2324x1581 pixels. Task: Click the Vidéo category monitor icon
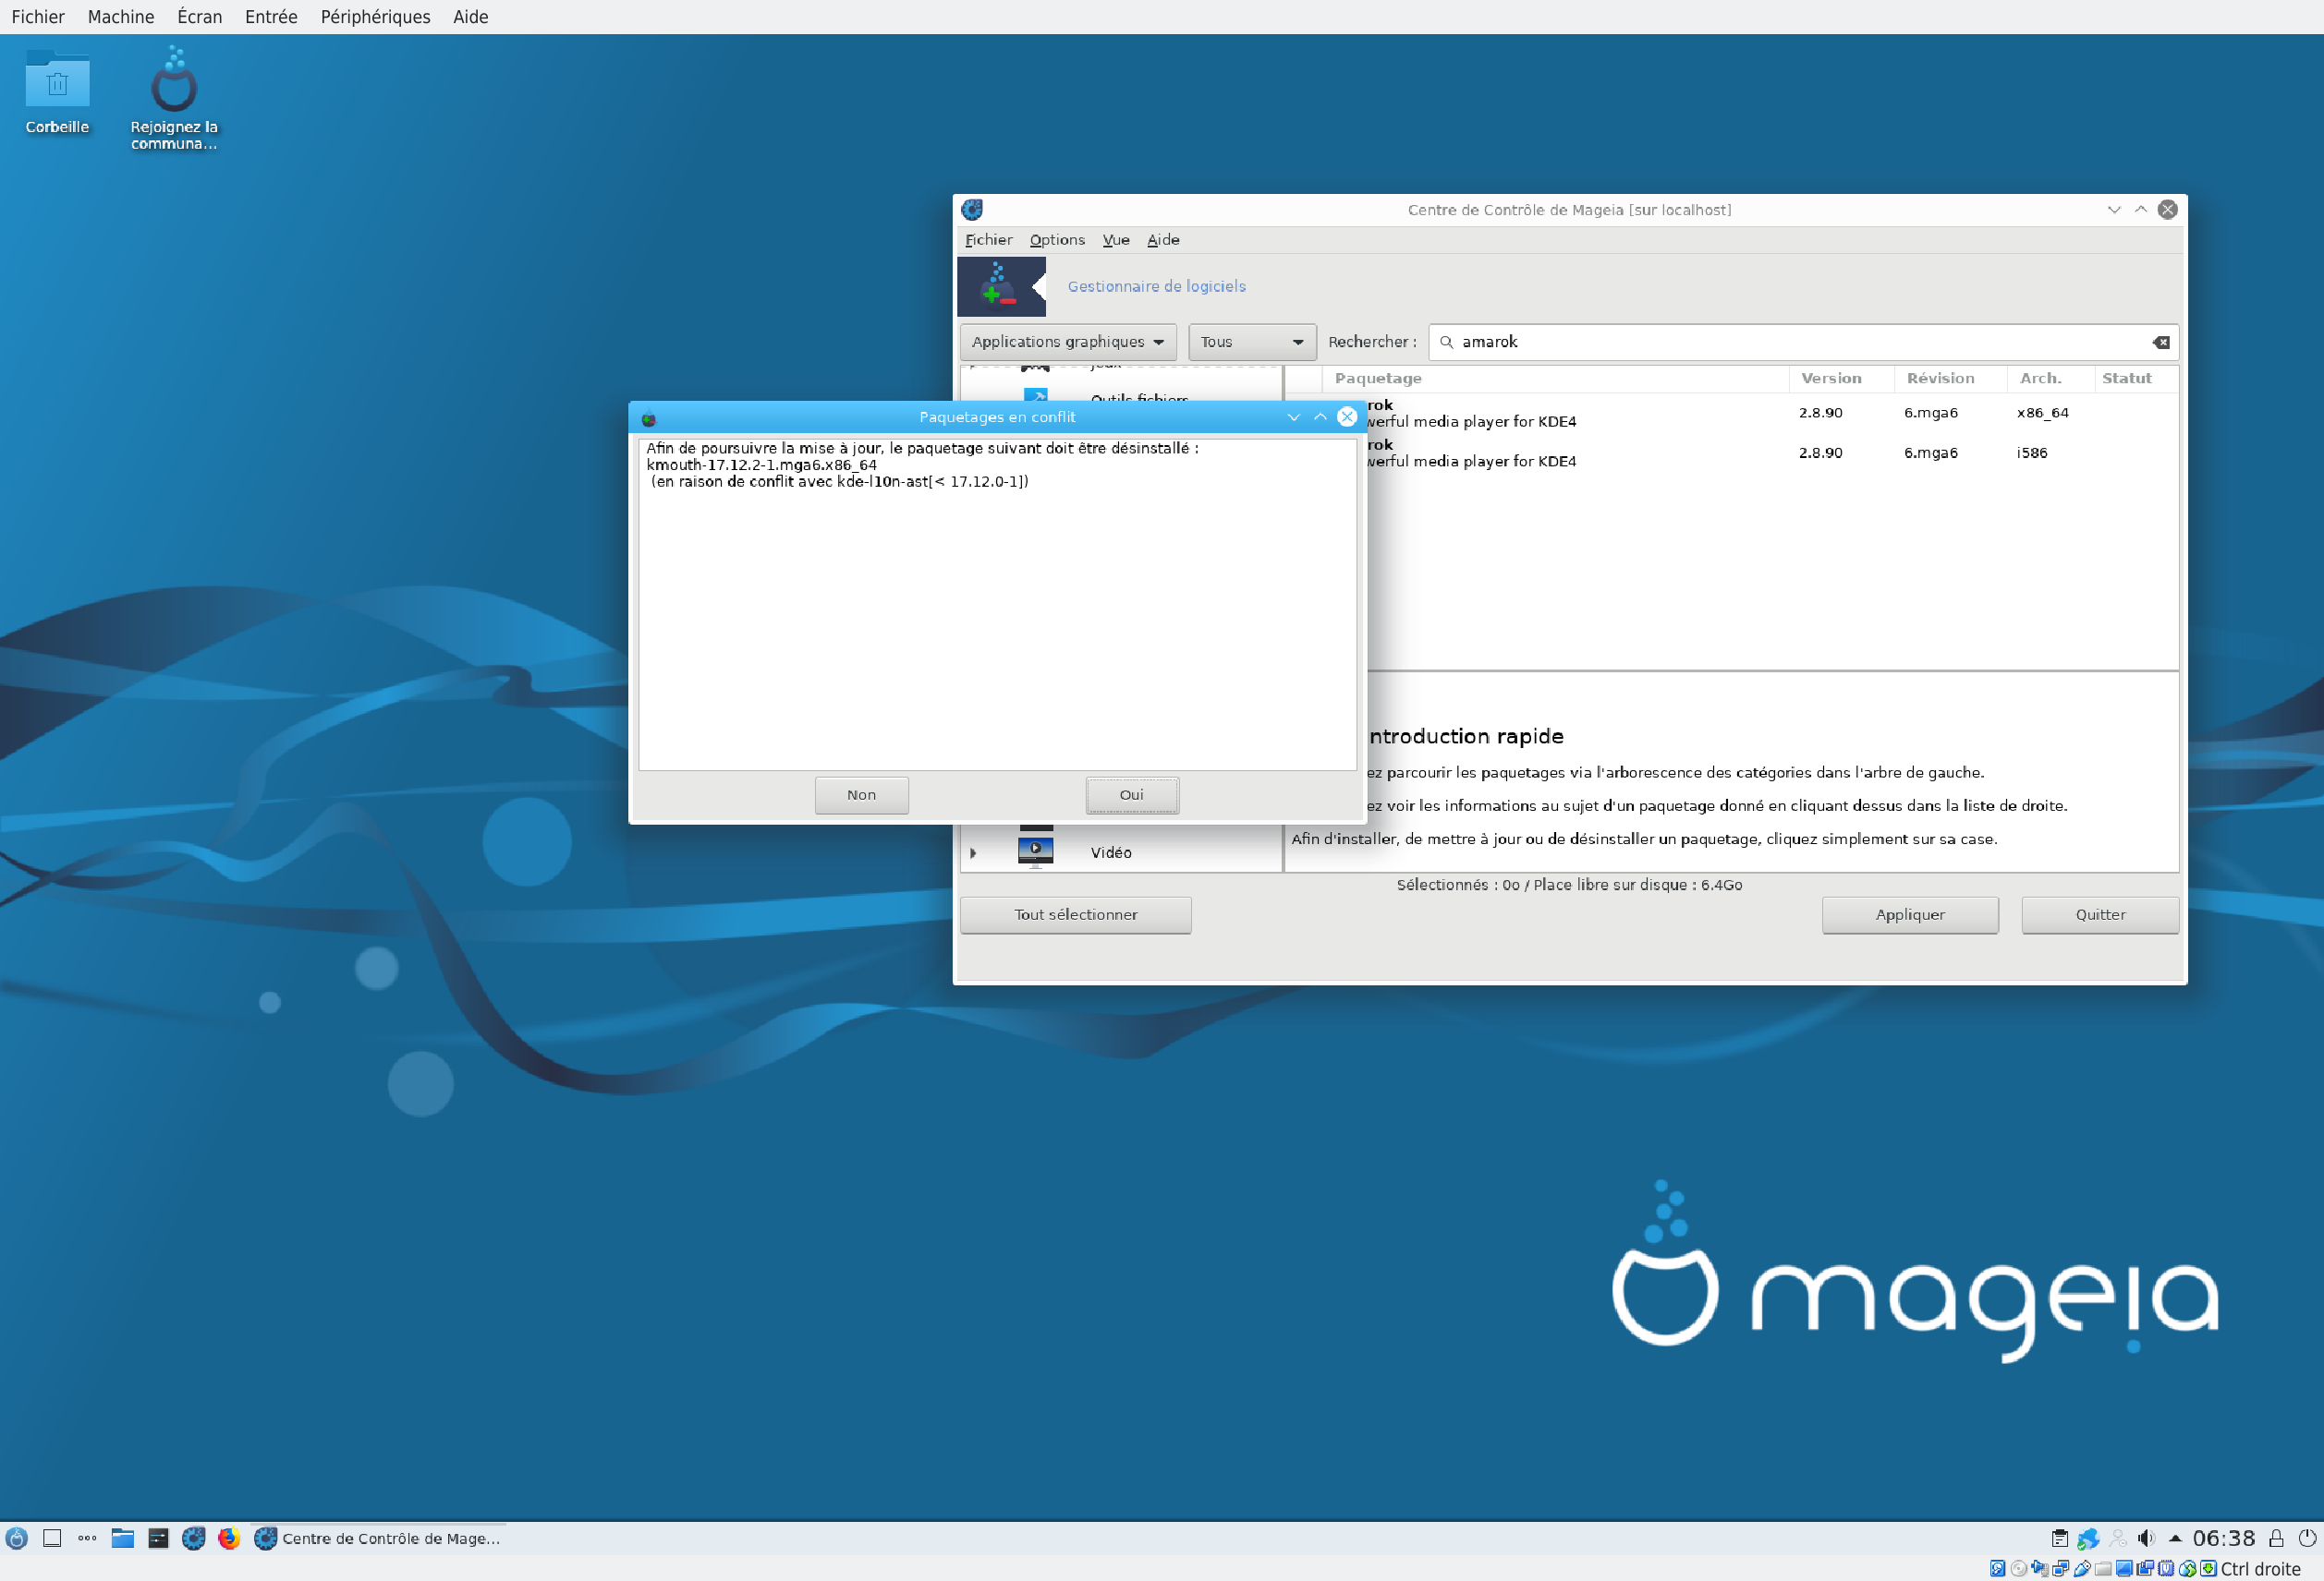pos(1035,851)
